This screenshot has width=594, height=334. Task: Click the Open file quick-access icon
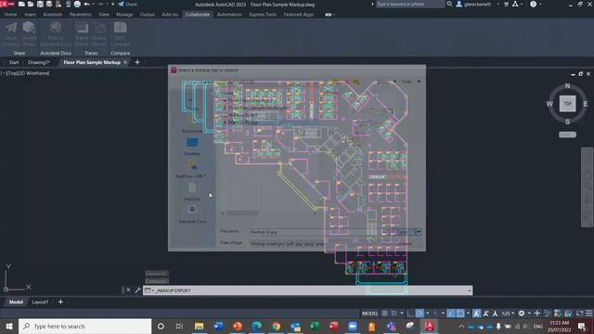coord(31,4)
